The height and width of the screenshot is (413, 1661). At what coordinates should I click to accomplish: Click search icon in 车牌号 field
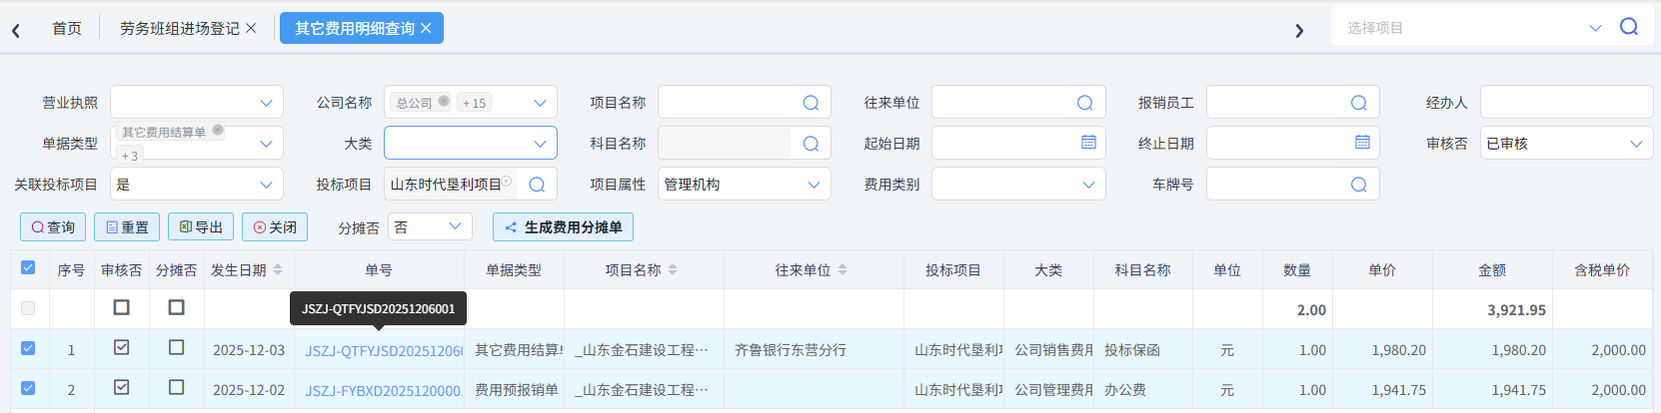pos(1358,185)
